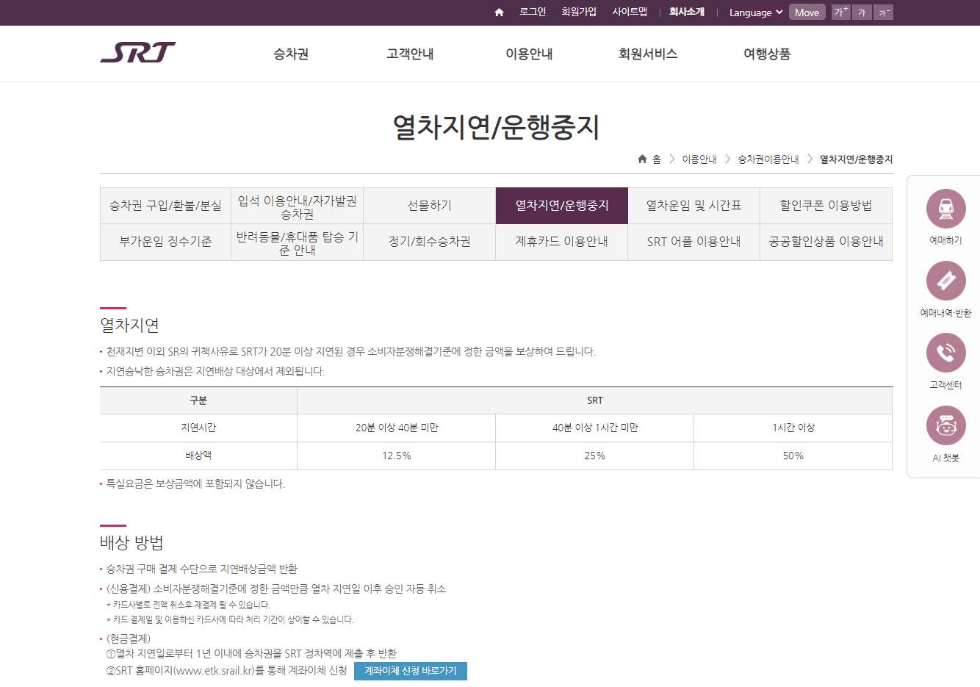Open the 승차권 main menu
The height and width of the screenshot is (687, 980).
(291, 54)
